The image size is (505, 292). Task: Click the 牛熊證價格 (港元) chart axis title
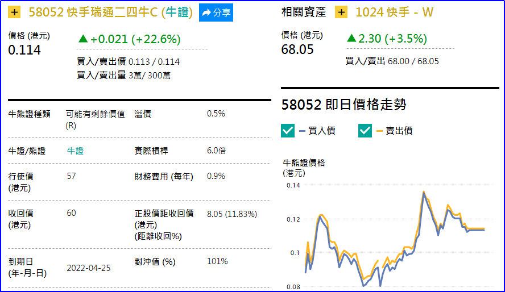tap(304, 168)
